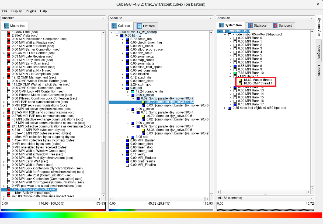Click the System tree tab icon
The height and width of the screenshot is (224, 323).
click(221, 25)
